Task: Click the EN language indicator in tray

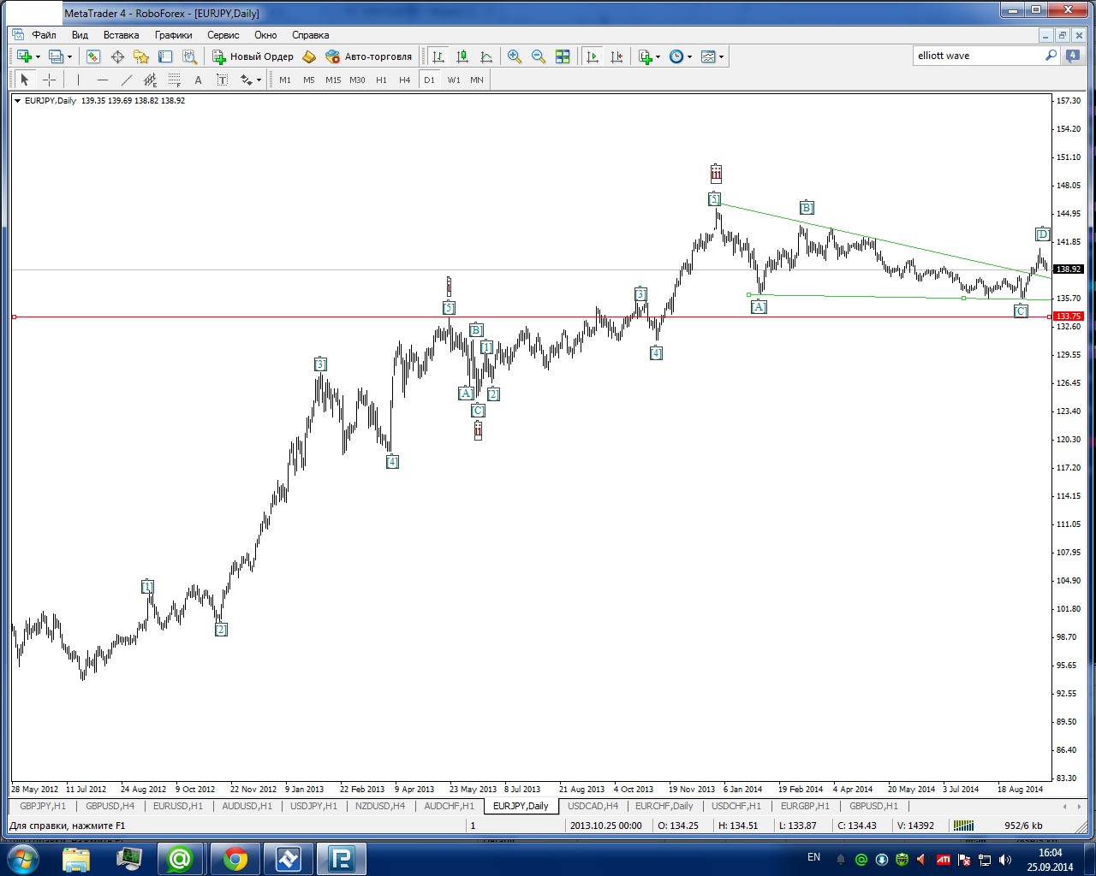Action: click(813, 857)
